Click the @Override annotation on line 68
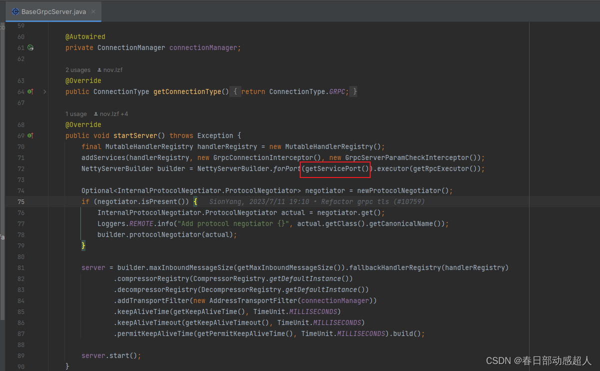This screenshot has height=371, width=600. tap(83, 125)
